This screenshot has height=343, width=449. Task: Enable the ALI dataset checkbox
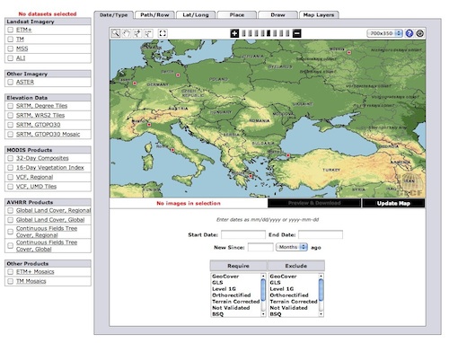pyautogui.click(x=11, y=58)
